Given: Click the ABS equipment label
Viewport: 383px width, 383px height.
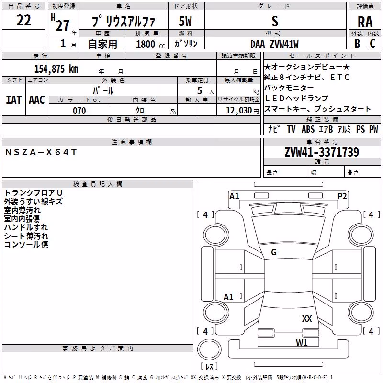Looking at the screenshot, I should click(308, 129).
